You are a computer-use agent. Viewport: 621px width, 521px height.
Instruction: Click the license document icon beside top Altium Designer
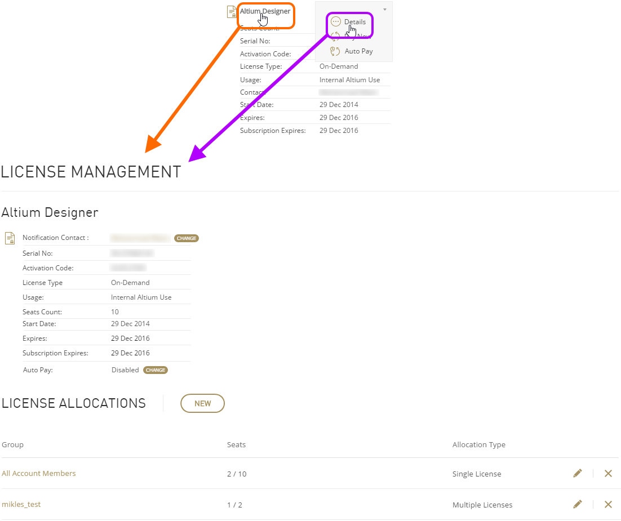[x=231, y=12]
